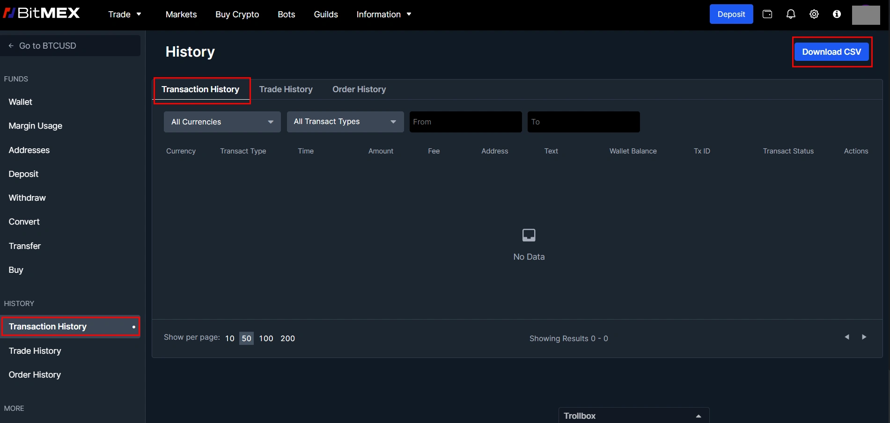This screenshot has width=890, height=423.
Task: Click the To date field
Action: pyautogui.click(x=584, y=122)
